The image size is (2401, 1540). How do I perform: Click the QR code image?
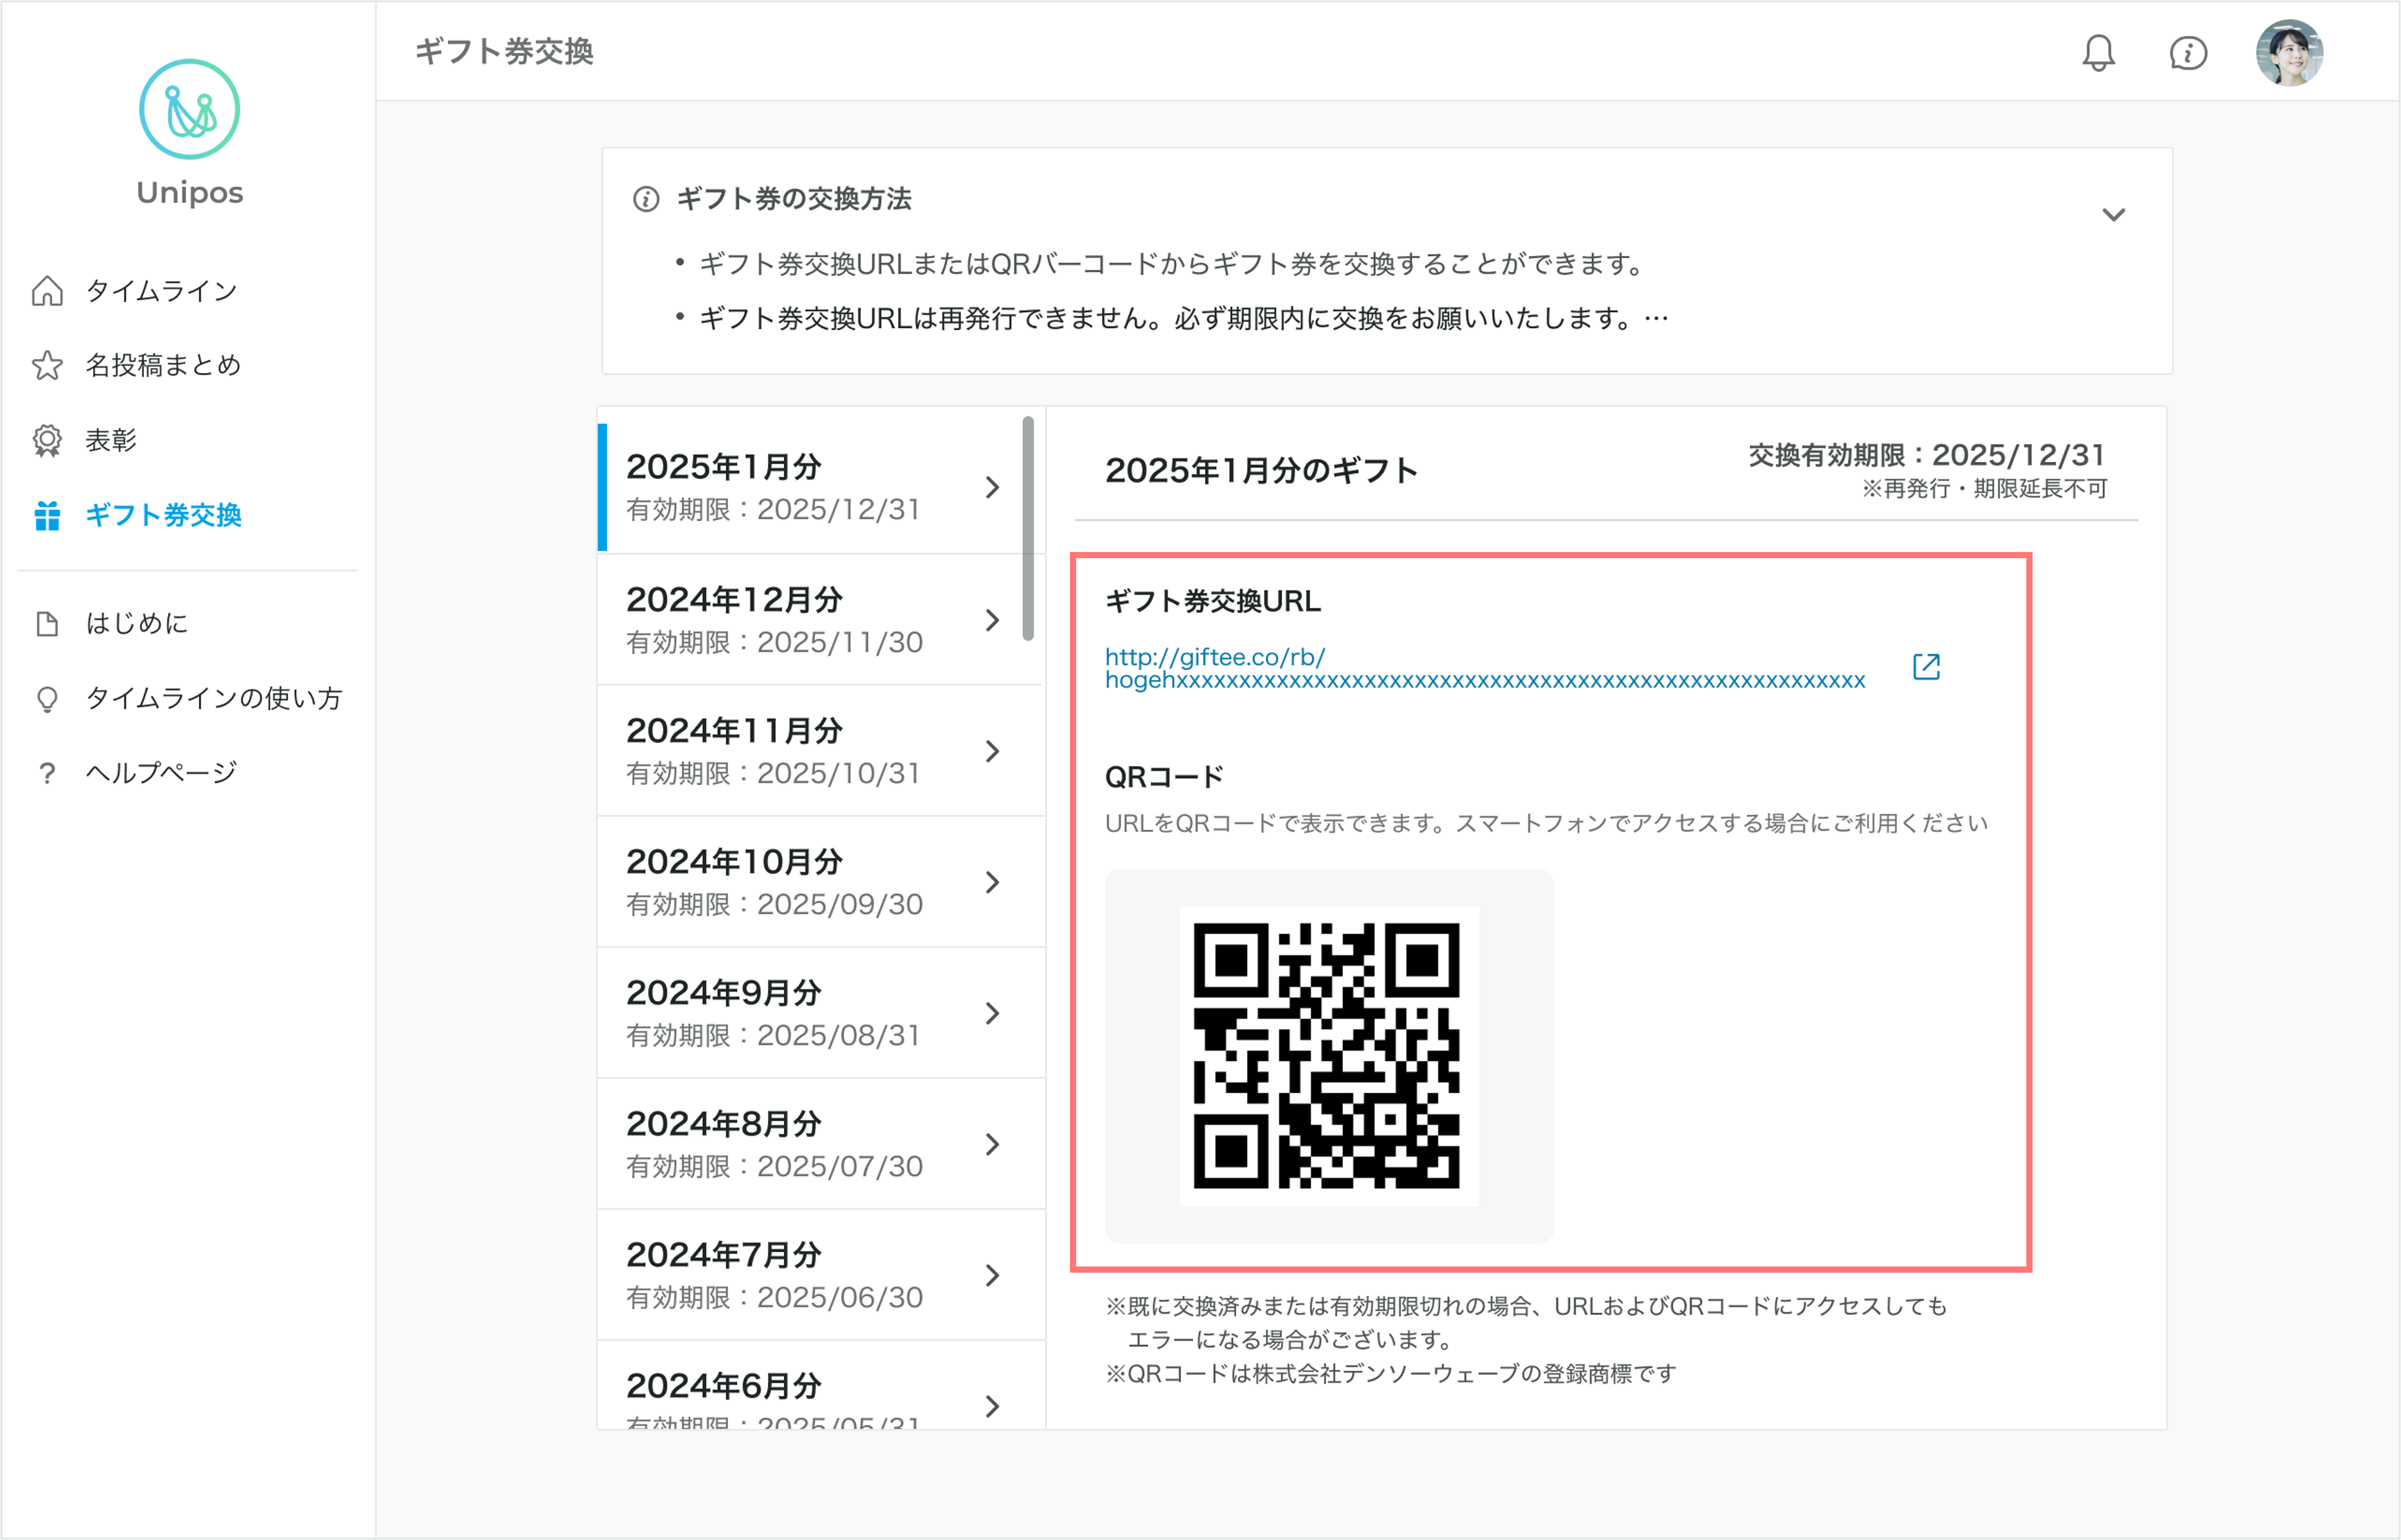[1328, 1055]
